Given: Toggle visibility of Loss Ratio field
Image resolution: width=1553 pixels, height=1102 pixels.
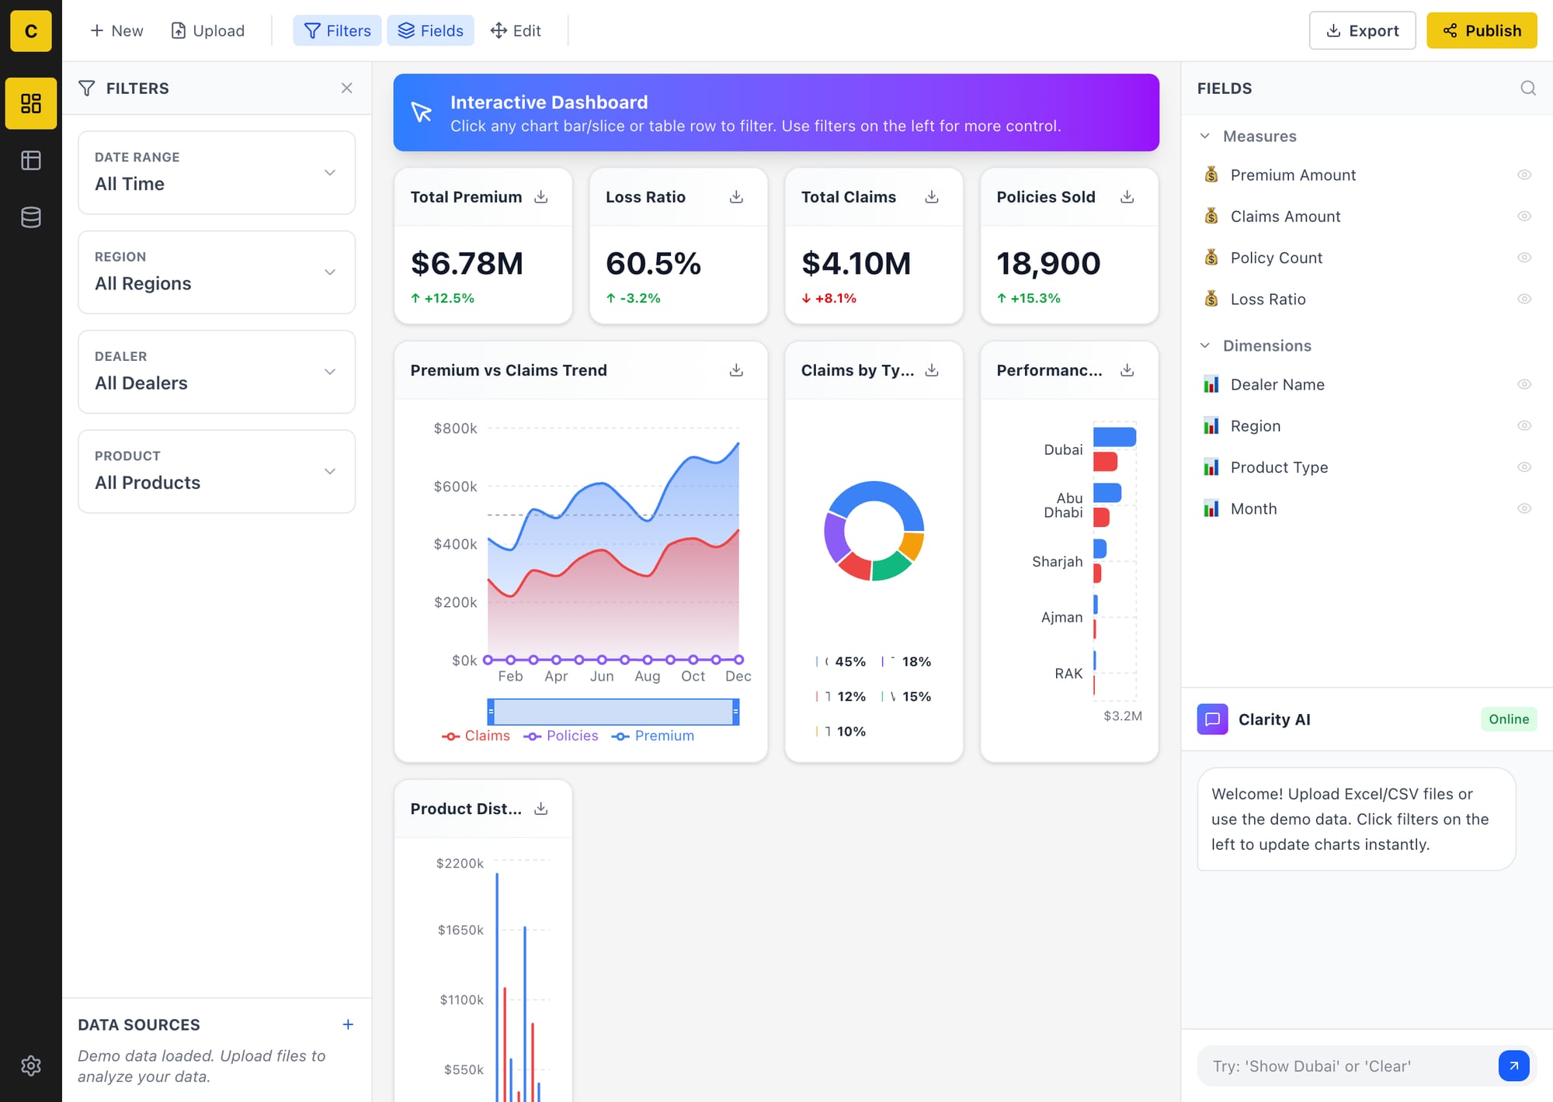Looking at the screenshot, I should point(1524,300).
